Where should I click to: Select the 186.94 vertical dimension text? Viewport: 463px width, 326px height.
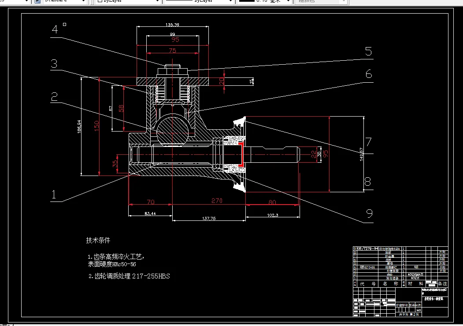click(79, 126)
